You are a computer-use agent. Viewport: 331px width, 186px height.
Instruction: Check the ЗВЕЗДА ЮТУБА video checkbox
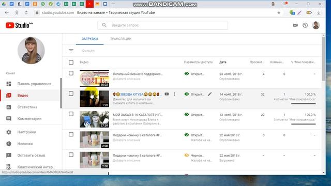click(x=71, y=94)
